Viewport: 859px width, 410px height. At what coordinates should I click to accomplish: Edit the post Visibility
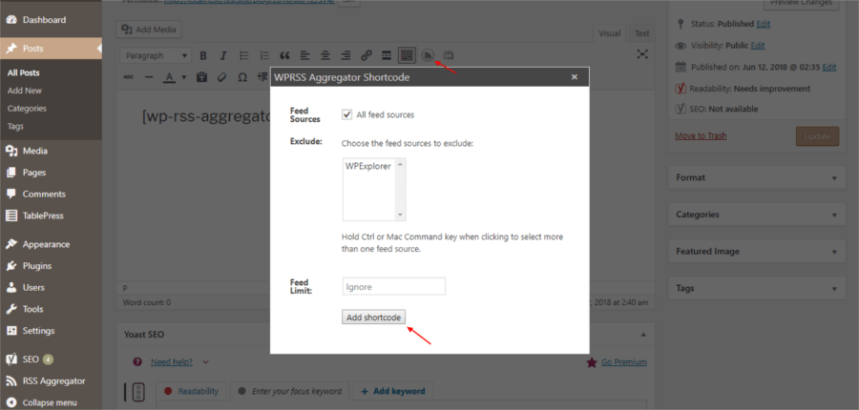(x=758, y=46)
